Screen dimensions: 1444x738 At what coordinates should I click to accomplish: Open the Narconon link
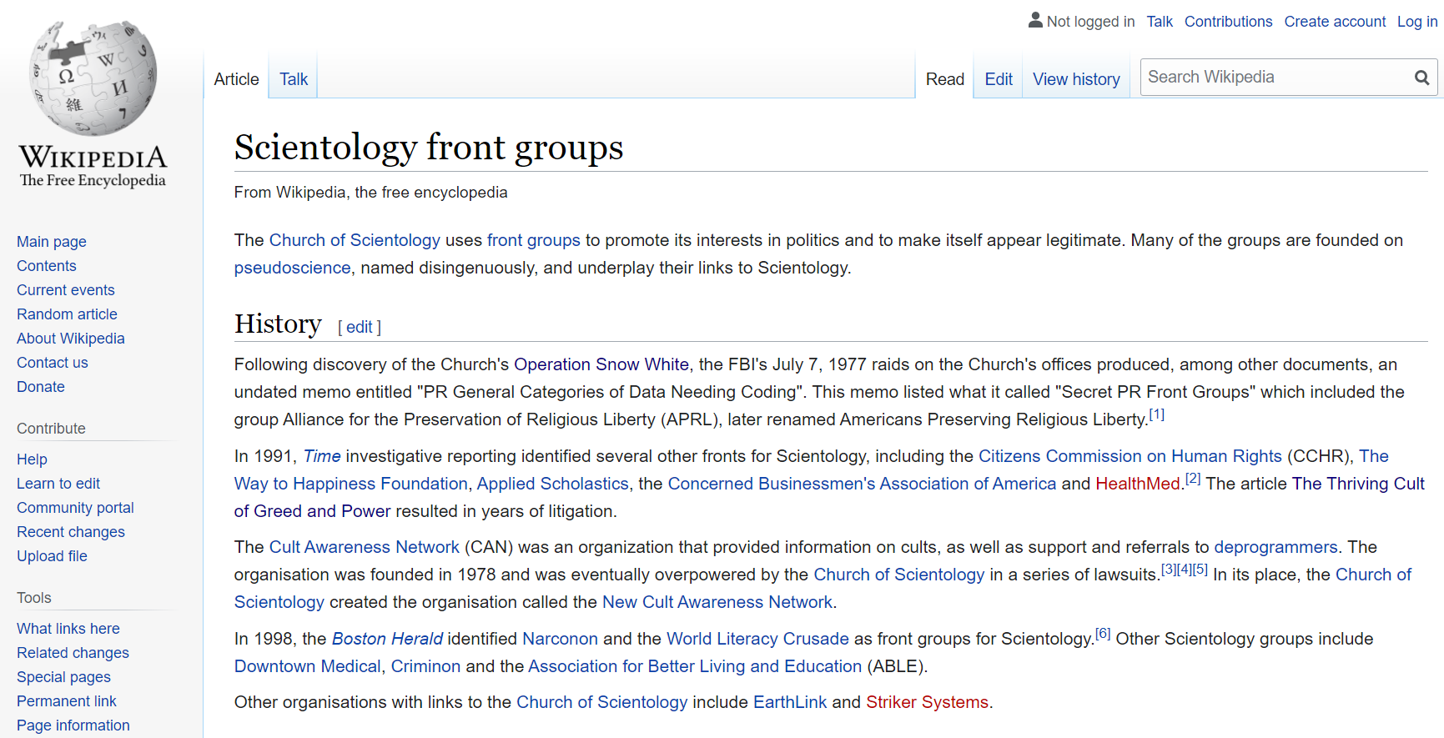560,639
